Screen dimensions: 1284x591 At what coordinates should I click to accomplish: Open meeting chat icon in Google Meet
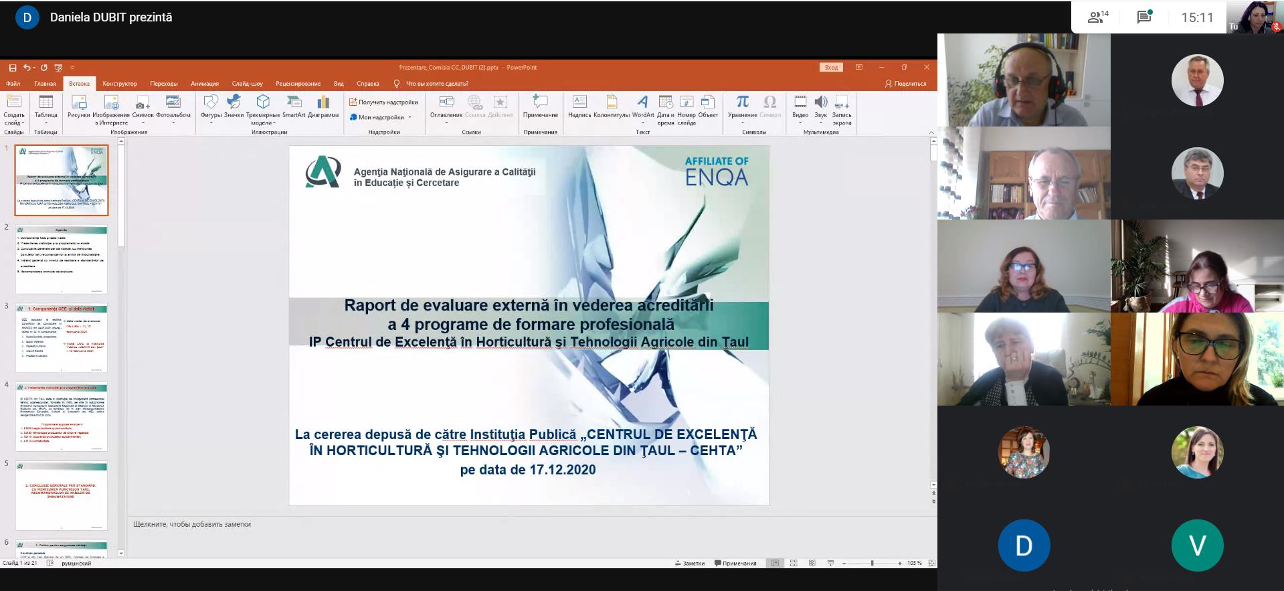point(1144,17)
